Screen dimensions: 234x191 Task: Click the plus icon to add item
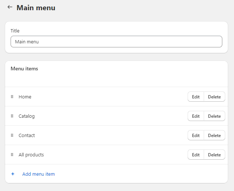click(13, 174)
